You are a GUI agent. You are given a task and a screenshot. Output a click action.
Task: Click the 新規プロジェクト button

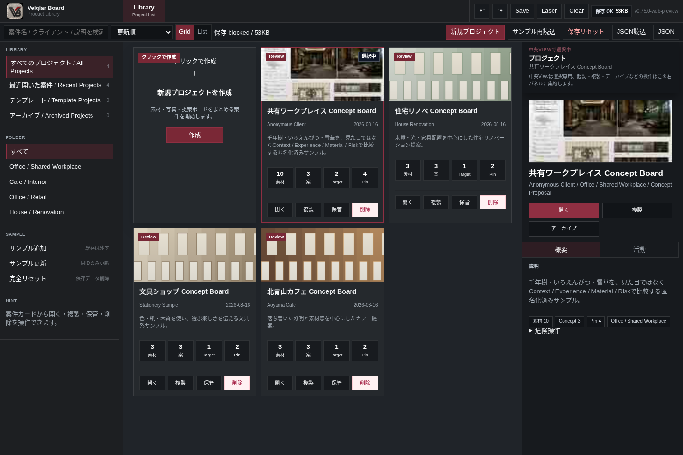[475, 32]
